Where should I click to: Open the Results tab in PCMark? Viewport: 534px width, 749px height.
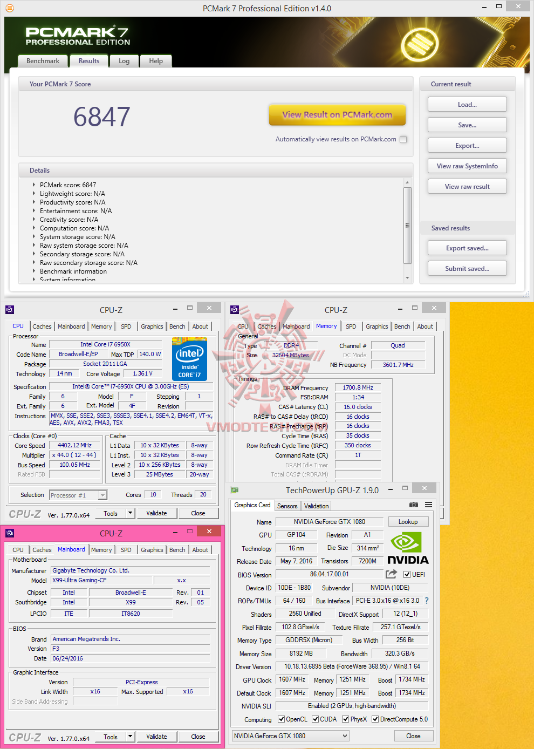coord(89,61)
